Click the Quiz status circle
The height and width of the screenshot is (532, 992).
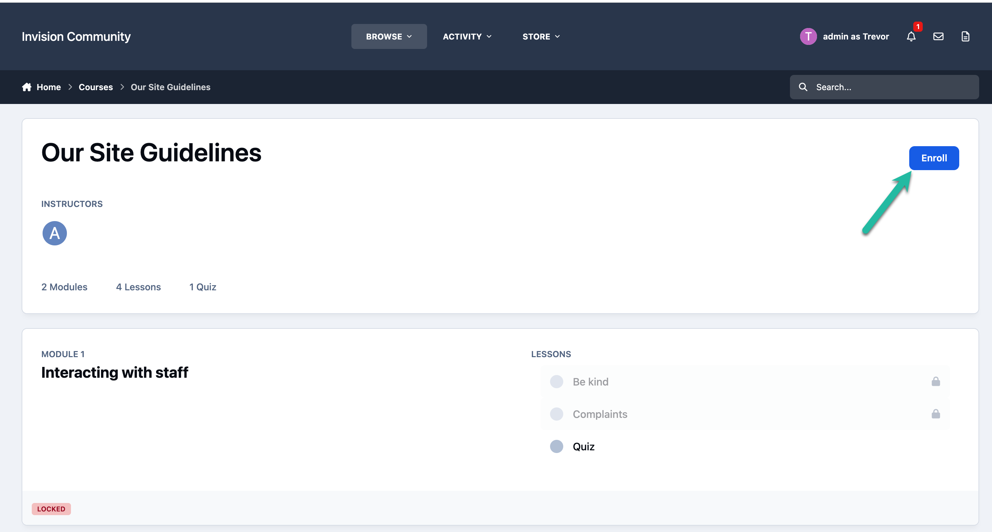556,446
